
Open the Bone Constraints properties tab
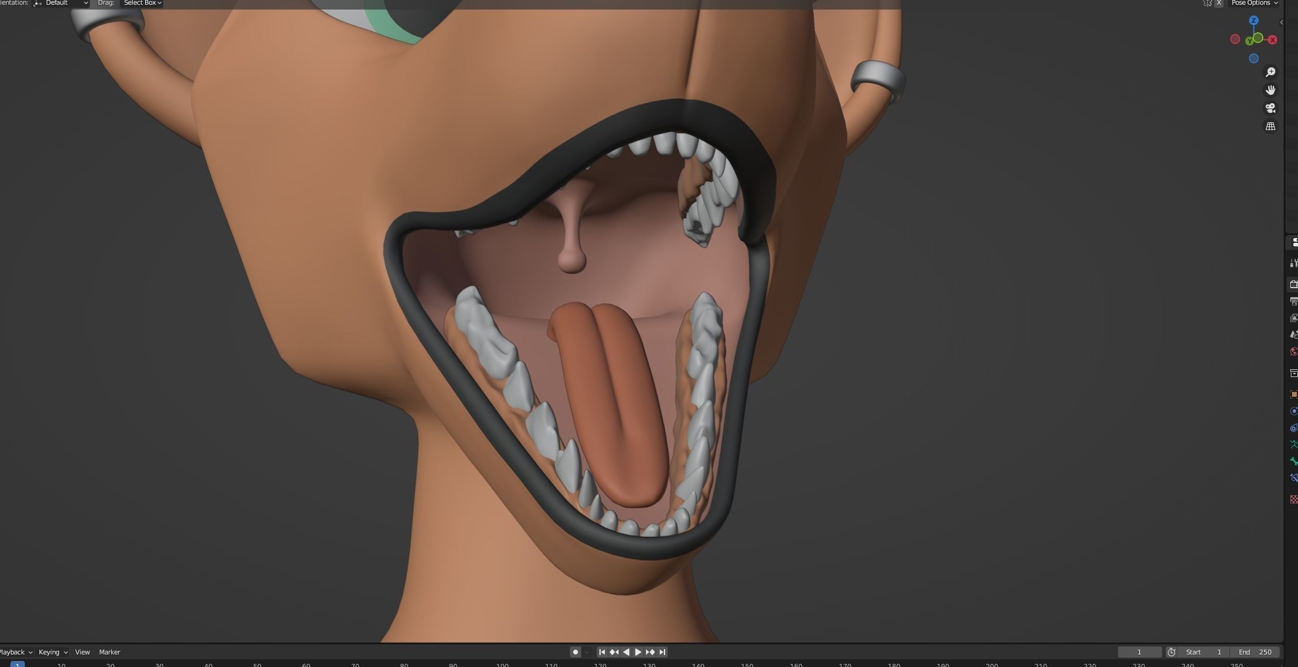point(1293,478)
